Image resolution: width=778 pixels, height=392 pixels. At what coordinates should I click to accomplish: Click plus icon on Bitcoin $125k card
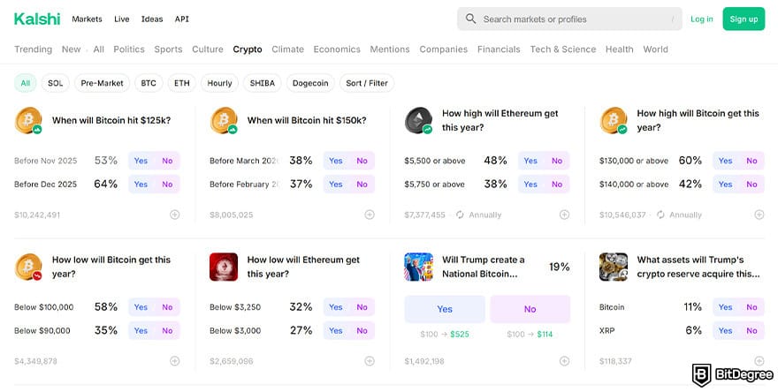[x=175, y=215]
